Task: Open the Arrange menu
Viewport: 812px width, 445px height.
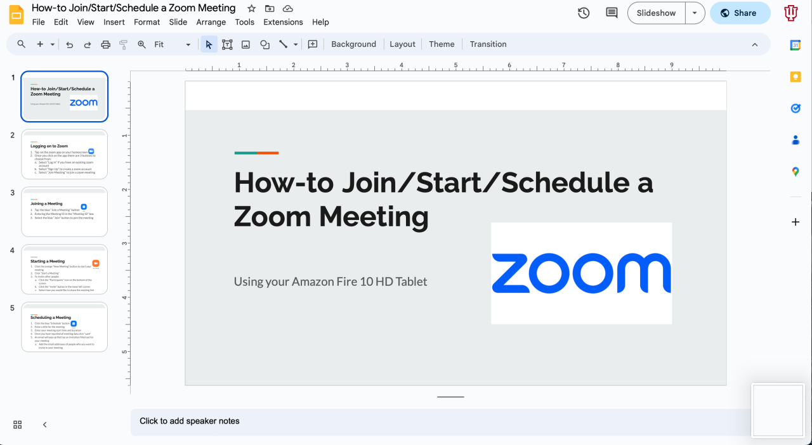Action: click(211, 22)
